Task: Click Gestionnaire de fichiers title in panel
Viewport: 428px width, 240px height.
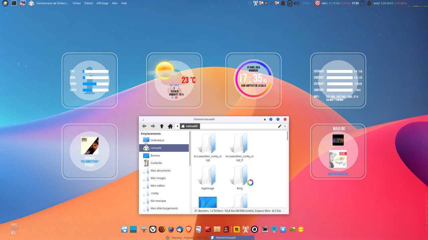Action: pos(52,3)
